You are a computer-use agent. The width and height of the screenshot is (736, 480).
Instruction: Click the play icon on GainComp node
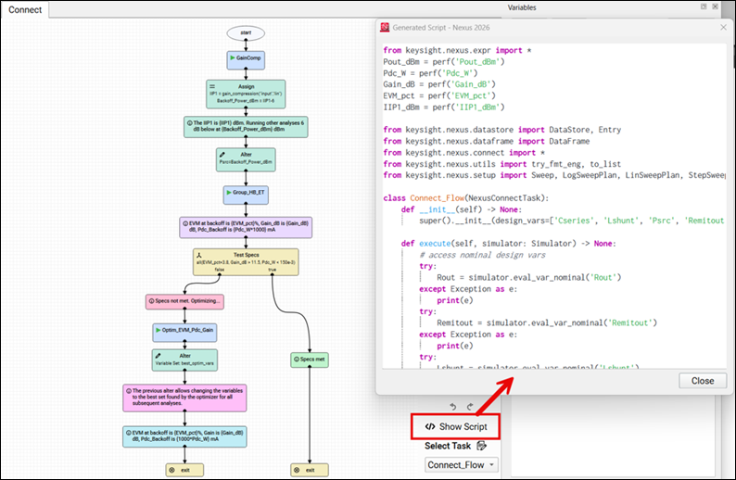pos(233,57)
